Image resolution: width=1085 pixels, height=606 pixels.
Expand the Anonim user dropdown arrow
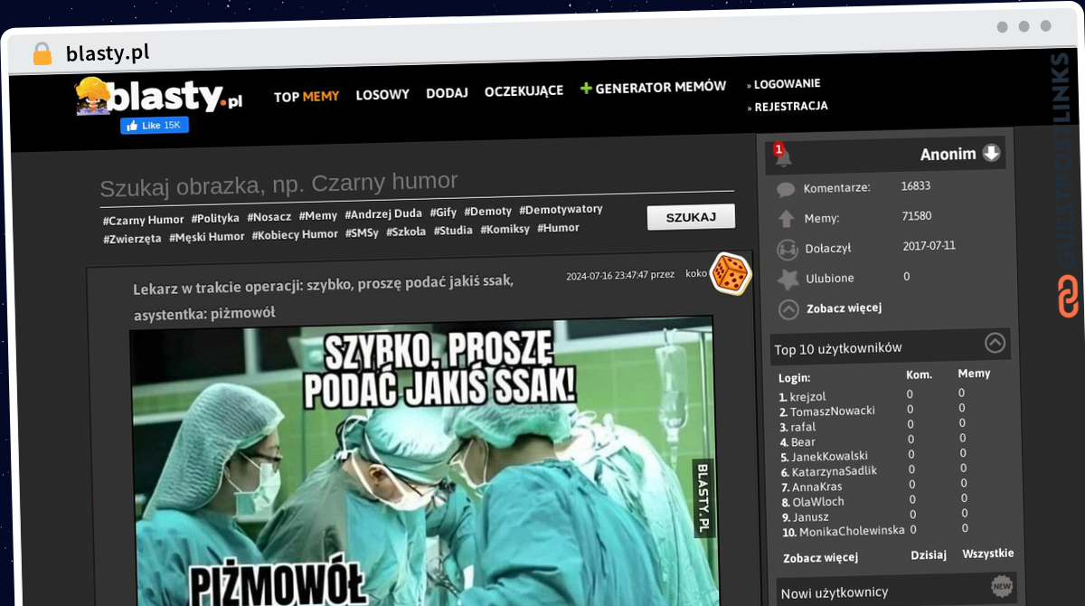pyautogui.click(x=992, y=153)
